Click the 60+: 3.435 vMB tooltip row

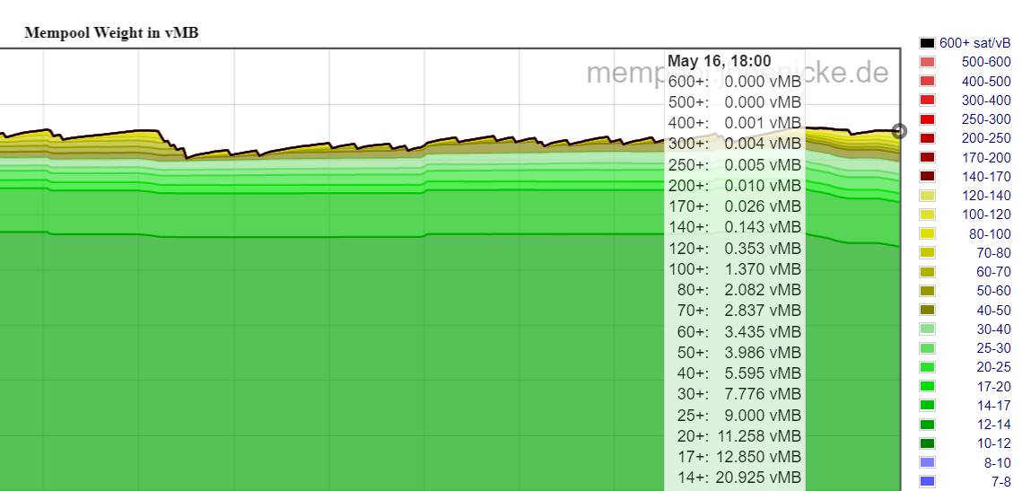point(739,331)
